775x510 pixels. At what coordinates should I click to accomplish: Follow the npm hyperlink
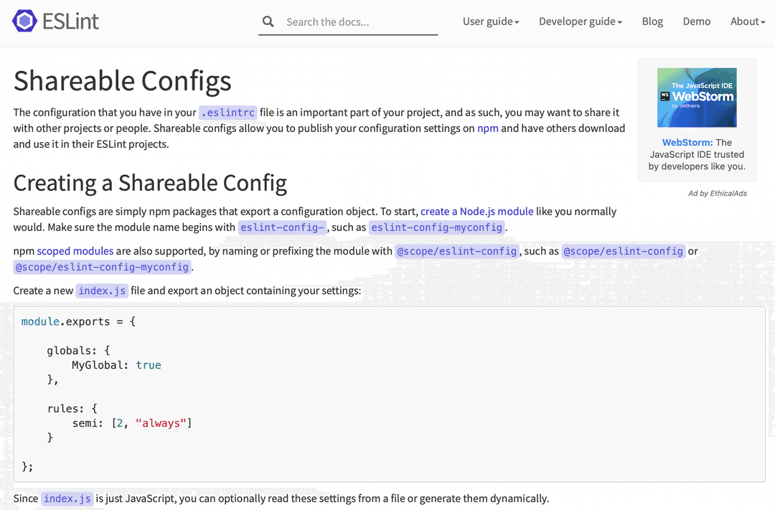487,128
